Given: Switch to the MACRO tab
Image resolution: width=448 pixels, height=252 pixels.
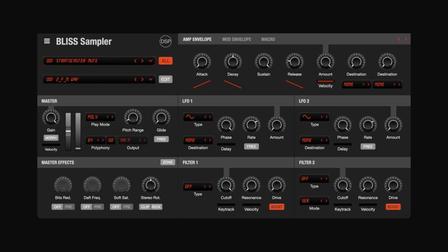Looking at the screenshot, I should 268,39.
